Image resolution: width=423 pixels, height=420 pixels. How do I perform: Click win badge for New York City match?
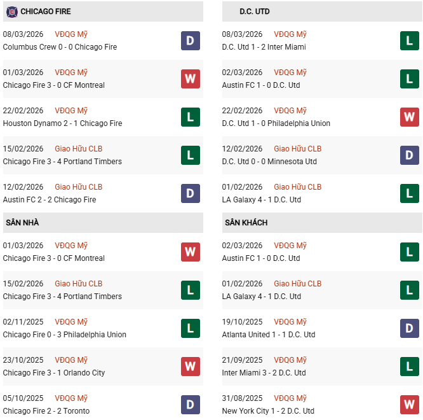(409, 405)
